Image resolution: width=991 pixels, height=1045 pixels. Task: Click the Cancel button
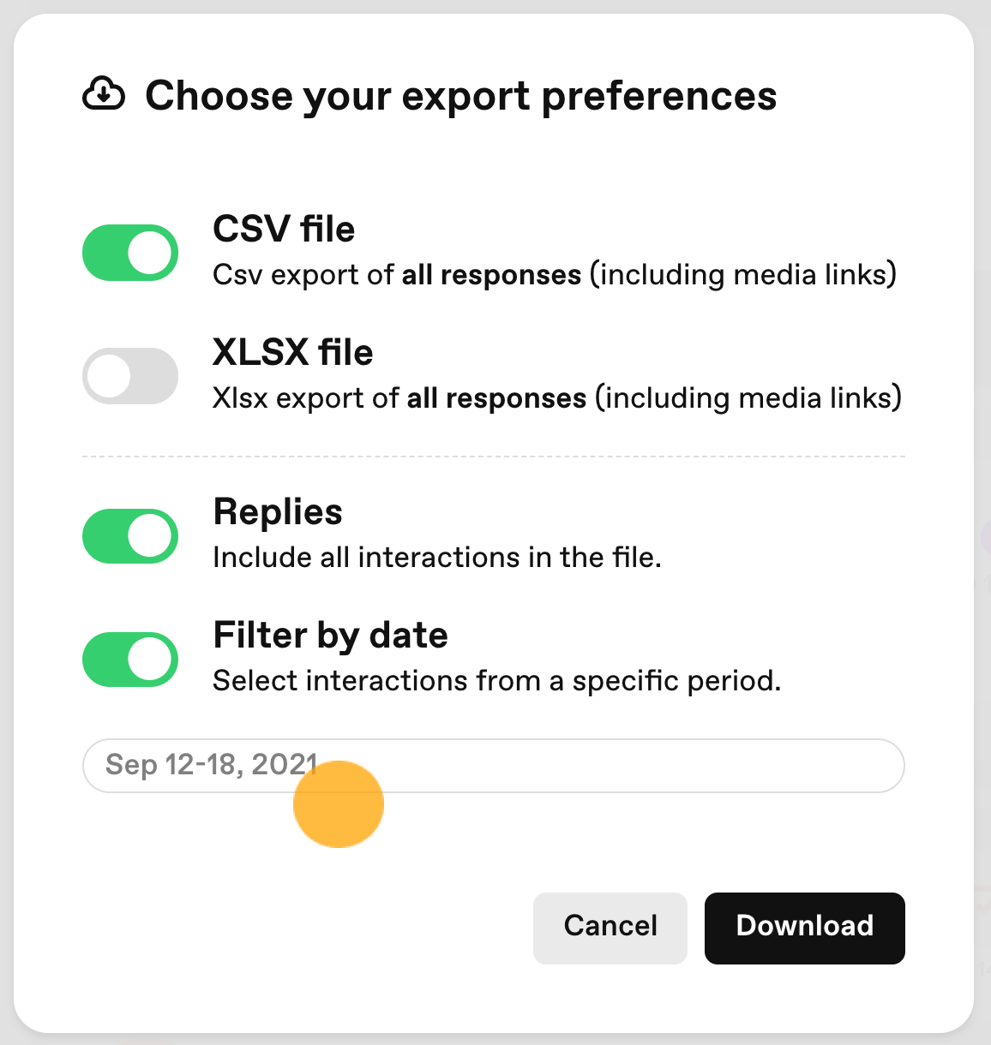point(610,929)
